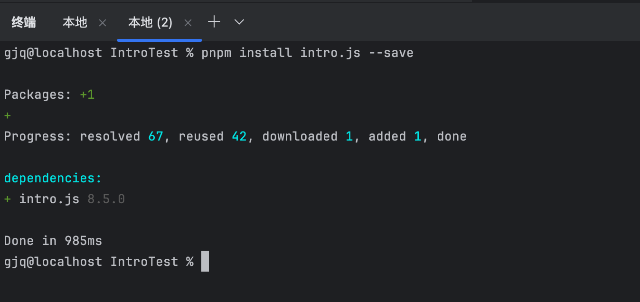Click the intro.js package name in dependencies
Viewport: 640px width, 302px height.
click(49, 199)
